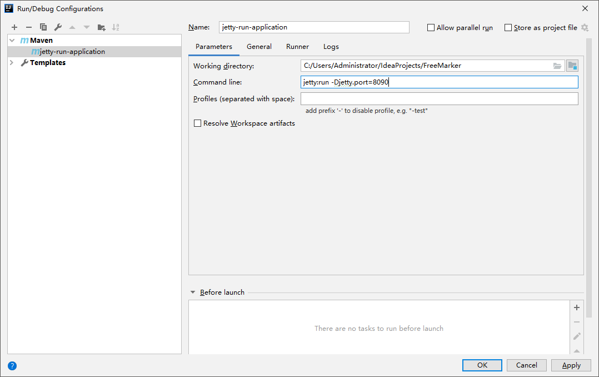Close the Run/Debug Configurations dialog
Screen dimensions: 599x377
pos(585,8)
